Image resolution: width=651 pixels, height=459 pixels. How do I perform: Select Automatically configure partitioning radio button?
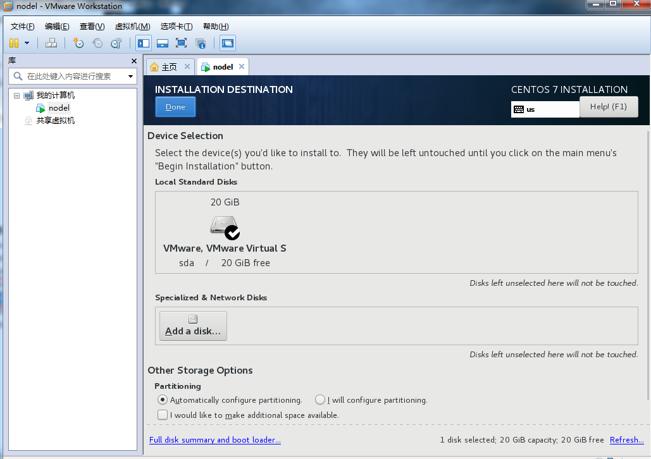pyautogui.click(x=163, y=400)
